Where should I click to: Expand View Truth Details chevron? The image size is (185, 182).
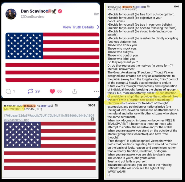(x=98, y=27)
